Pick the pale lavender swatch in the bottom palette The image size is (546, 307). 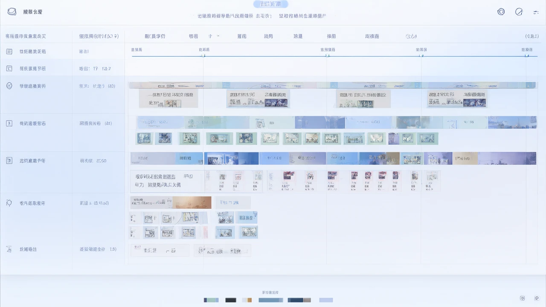(x=326, y=300)
